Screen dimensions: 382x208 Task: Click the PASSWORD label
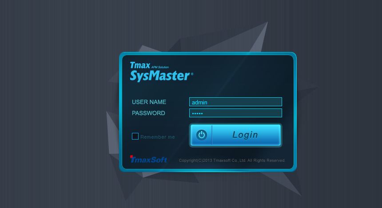pos(148,113)
